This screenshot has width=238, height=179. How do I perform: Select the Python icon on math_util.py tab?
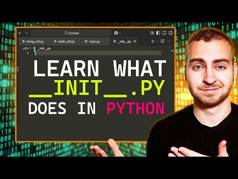point(55,41)
